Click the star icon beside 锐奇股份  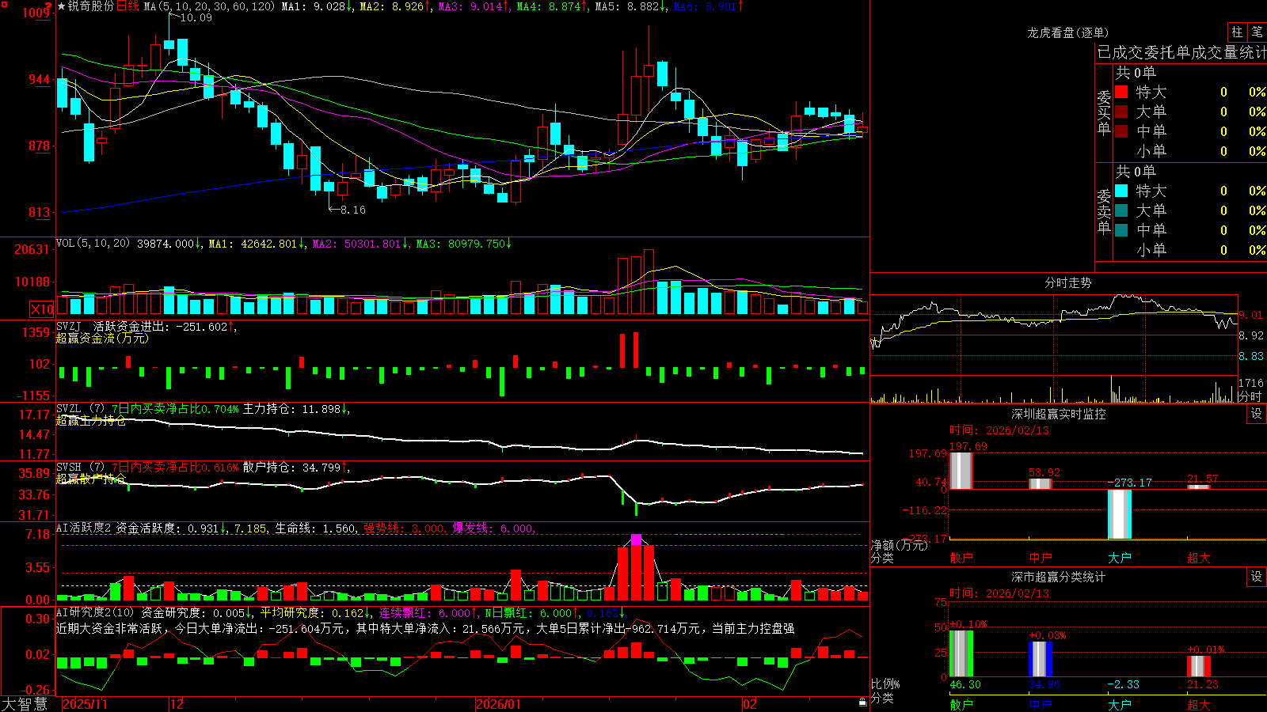tap(62, 6)
